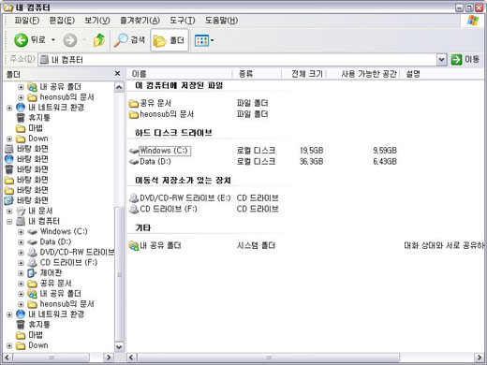Click Windows flag logo in menu bar

click(473, 21)
